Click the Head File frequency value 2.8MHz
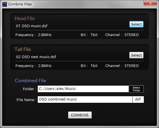 tap(45, 35)
